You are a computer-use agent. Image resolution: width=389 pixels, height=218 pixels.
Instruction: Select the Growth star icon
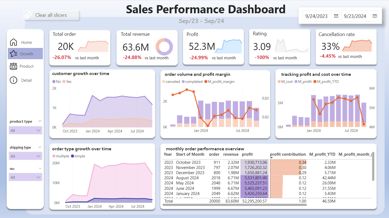[13, 54]
